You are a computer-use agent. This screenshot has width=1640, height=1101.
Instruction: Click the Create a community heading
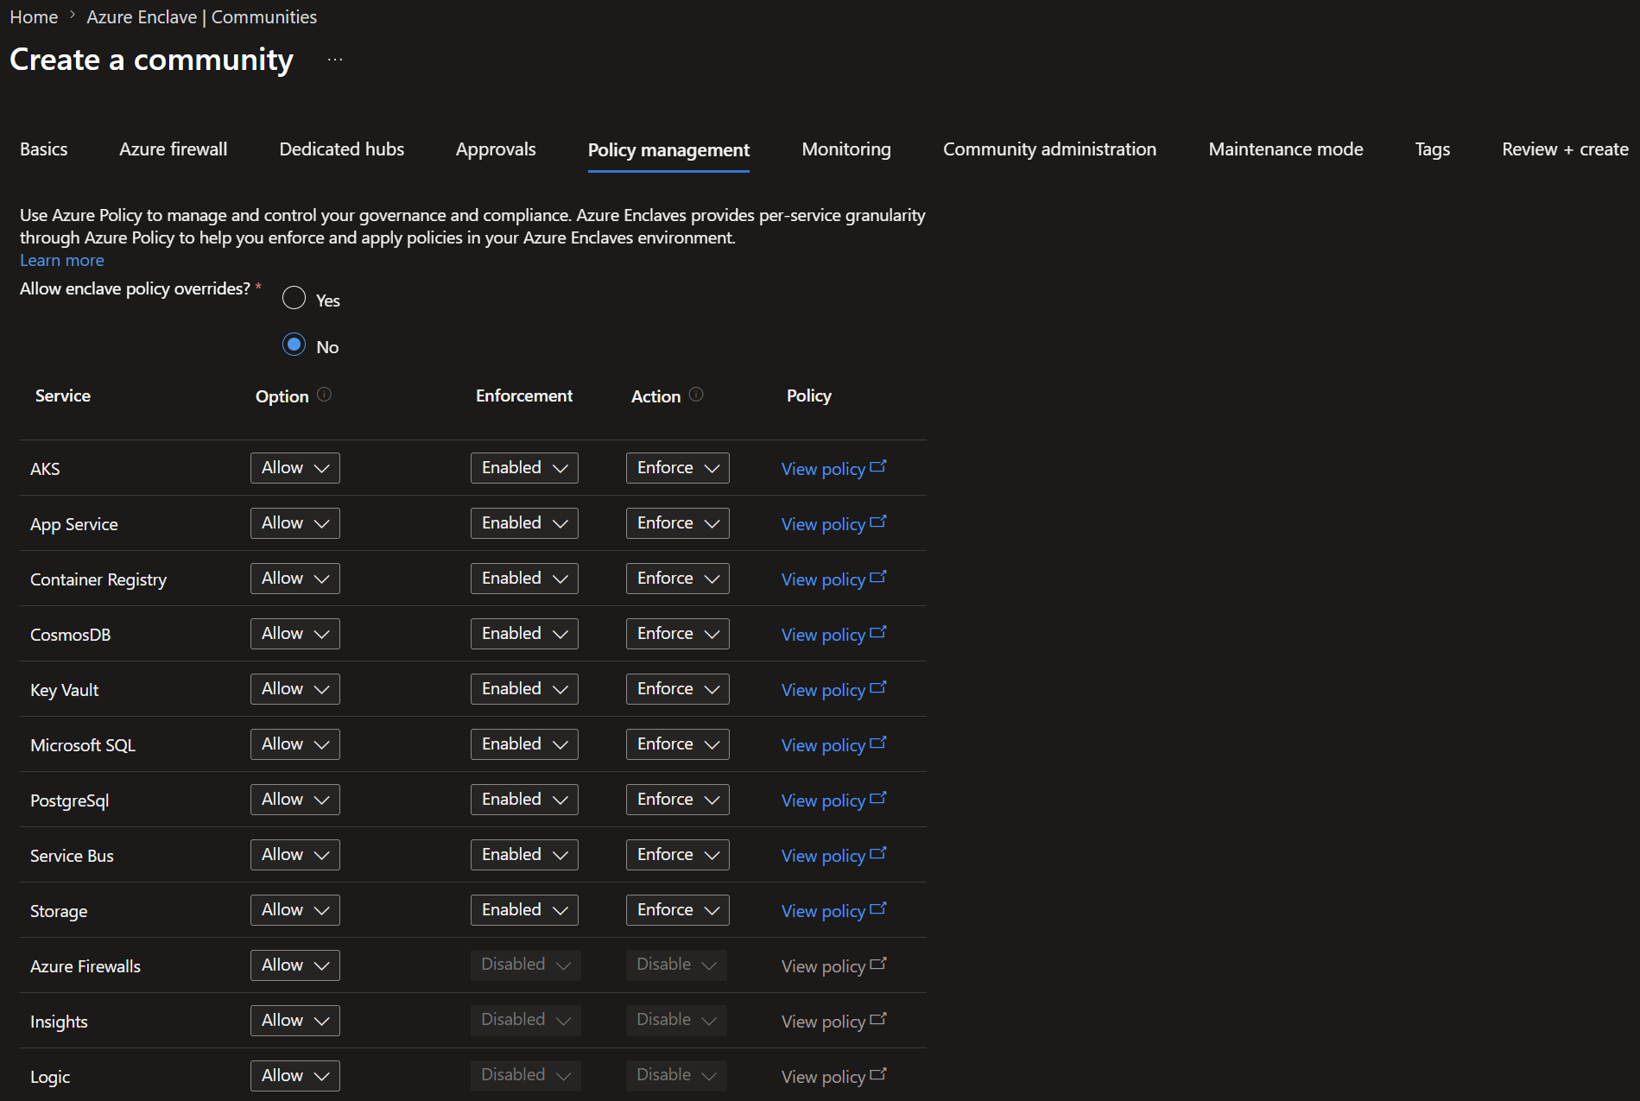[x=152, y=60]
